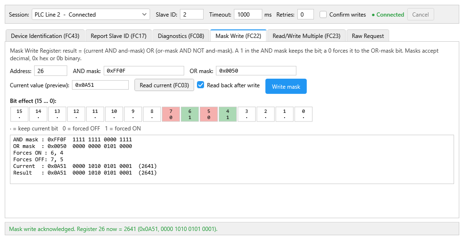
Task: Click the Mask Write Register description text
Action: (x=224, y=55)
